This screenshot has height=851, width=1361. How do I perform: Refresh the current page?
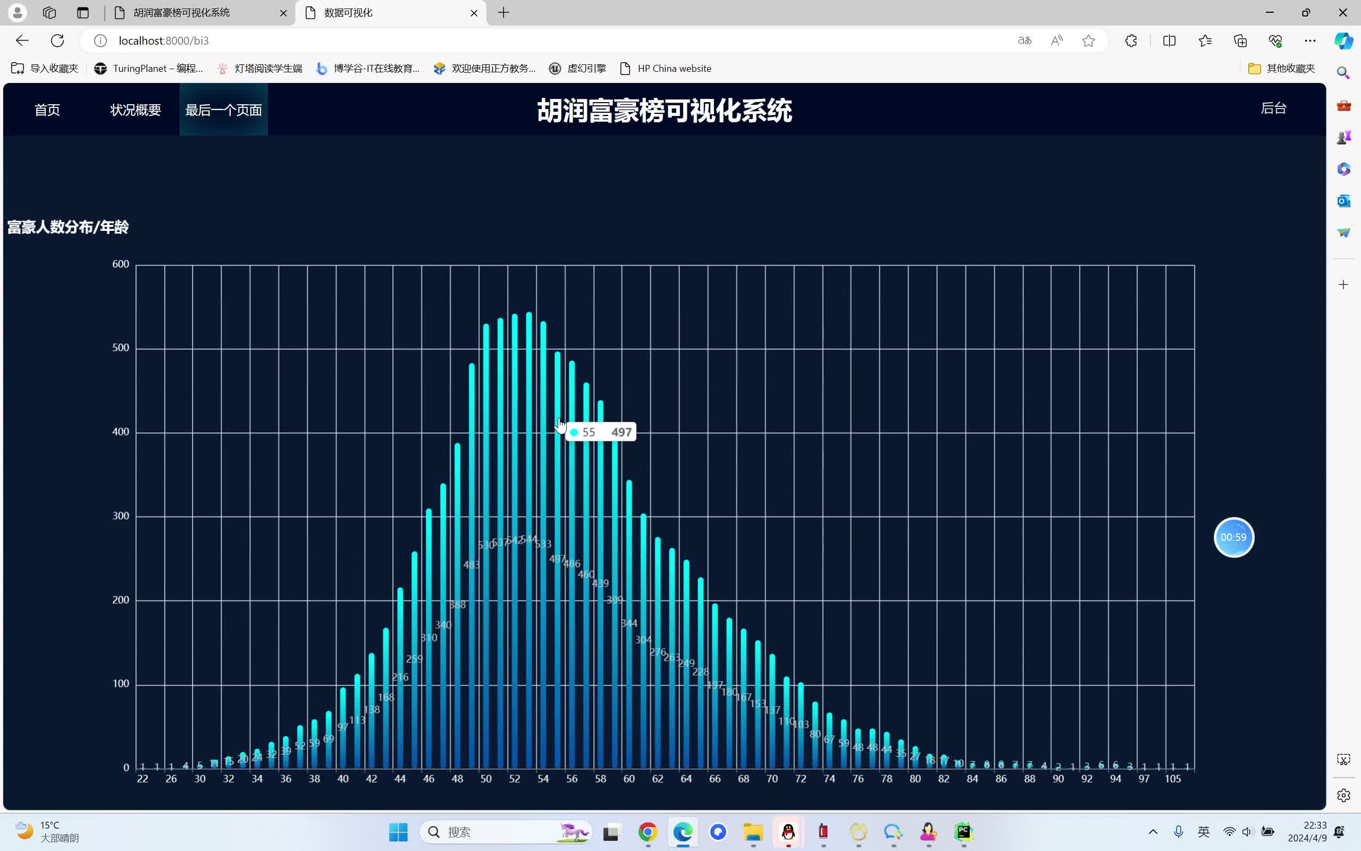pos(57,40)
